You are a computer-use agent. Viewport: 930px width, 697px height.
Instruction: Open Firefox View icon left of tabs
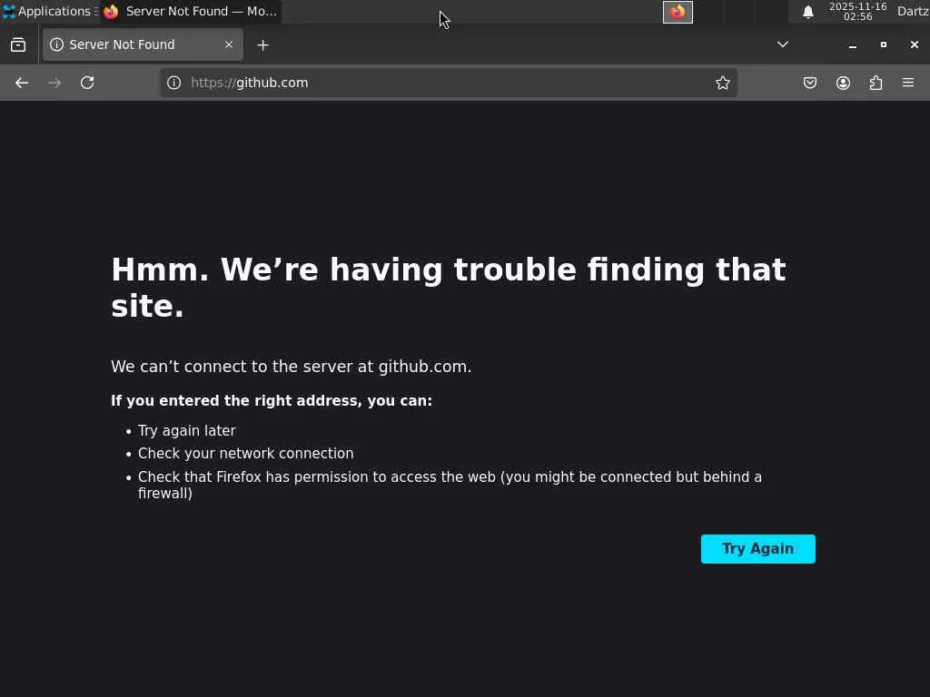coord(18,44)
